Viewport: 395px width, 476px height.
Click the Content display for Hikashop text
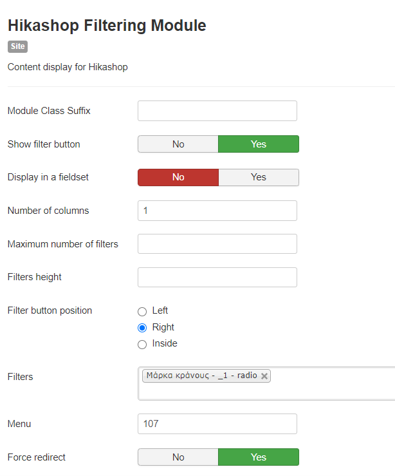(x=68, y=67)
